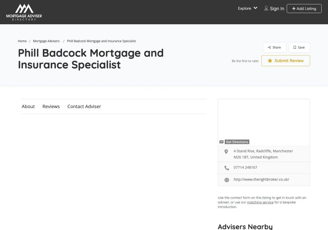Expand the Explore chevron in the header
This screenshot has height=230, width=328.
[x=255, y=8]
